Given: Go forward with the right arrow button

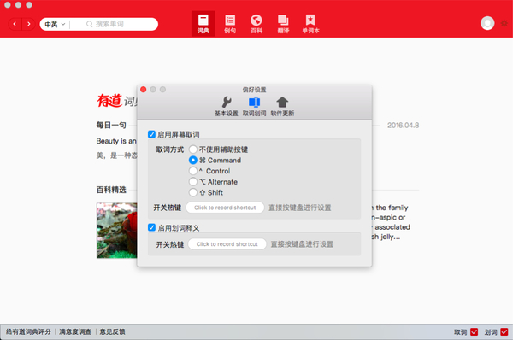Looking at the screenshot, I should coord(29,24).
